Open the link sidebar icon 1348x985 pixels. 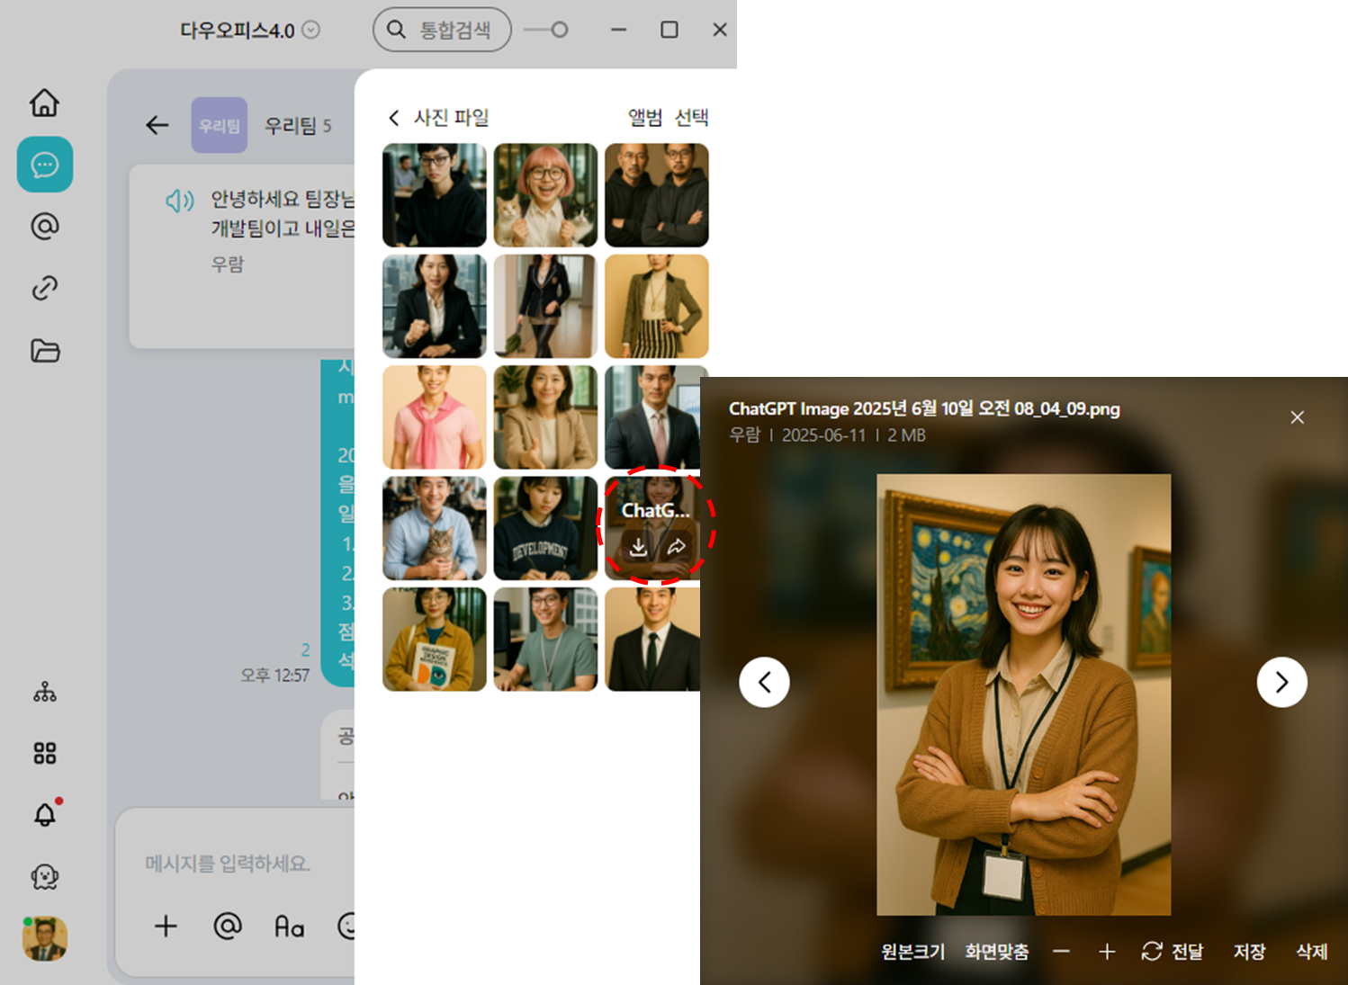tap(44, 289)
